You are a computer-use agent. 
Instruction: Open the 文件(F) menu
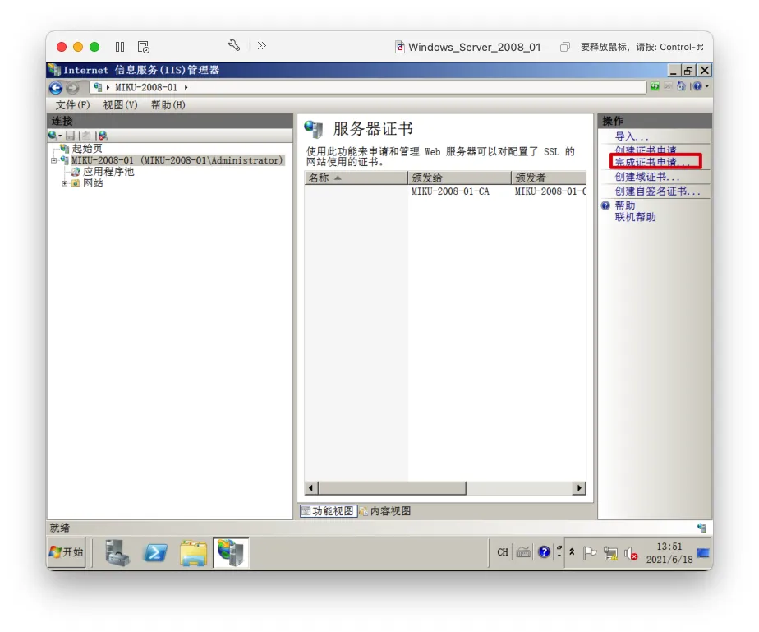coord(72,105)
